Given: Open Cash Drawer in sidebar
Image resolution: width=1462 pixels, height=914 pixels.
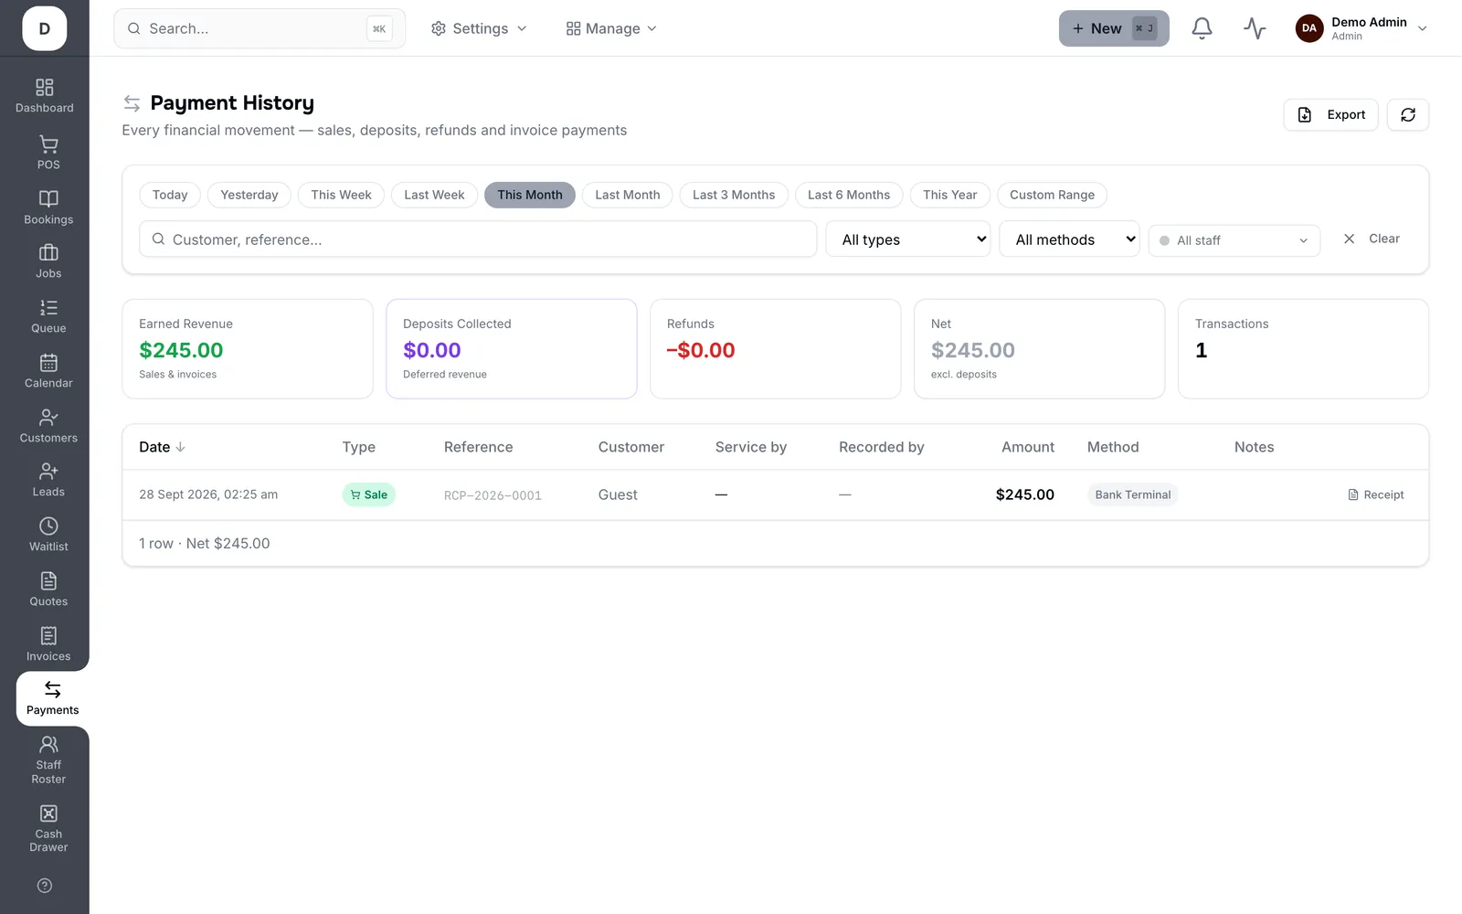Looking at the screenshot, I should (x=48, y=829).
